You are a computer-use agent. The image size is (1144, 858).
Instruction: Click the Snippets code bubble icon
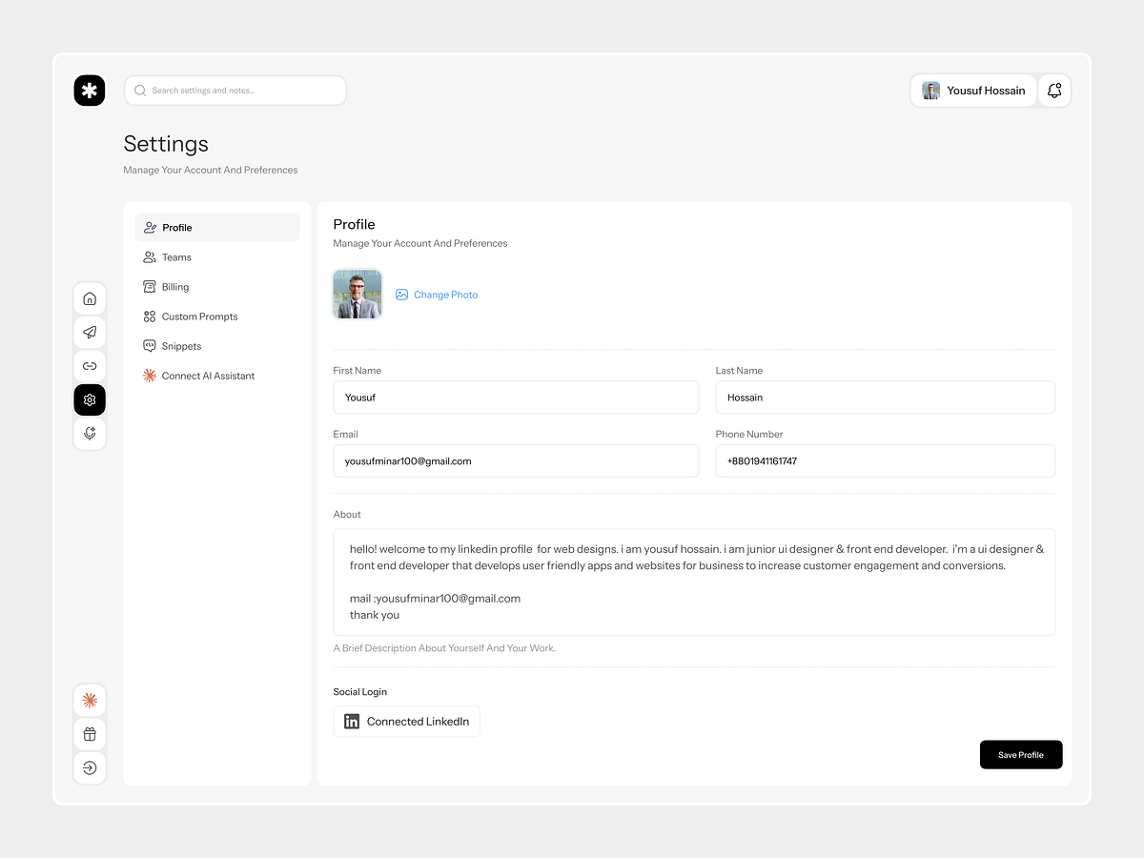[x=150, y=346]
